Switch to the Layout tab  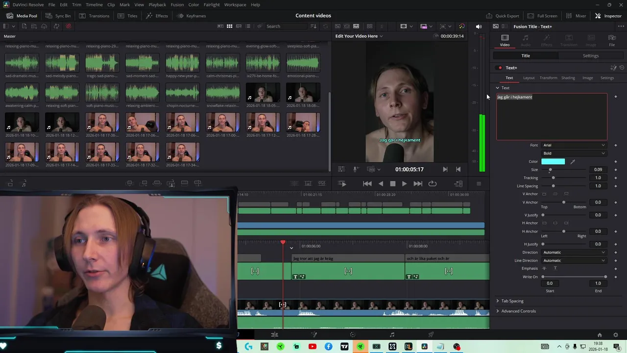(529, 77)
